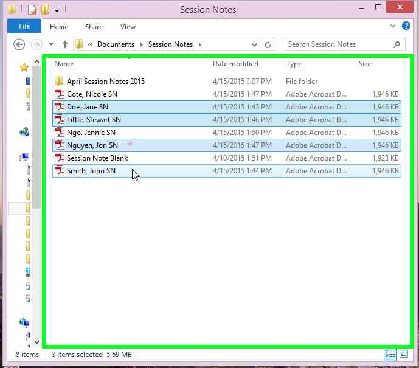Click navigation pane scroll down arrow
Viewport: 419px width, 368px height.
pos(36,342)
